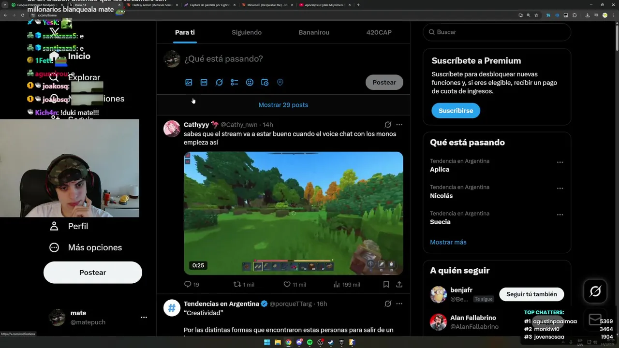Image resolution: width=619 pixels, height=348 pixels.
Task: Open Más opciones menu
Action: click(85, 247)
